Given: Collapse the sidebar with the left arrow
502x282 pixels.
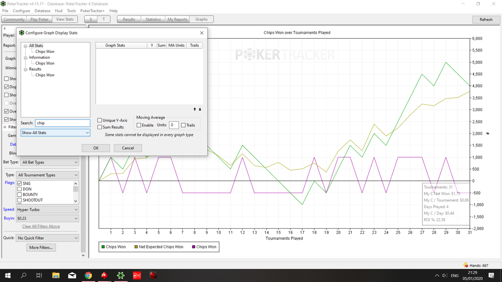Looking at the screenshot, I should tap(4, 29).
